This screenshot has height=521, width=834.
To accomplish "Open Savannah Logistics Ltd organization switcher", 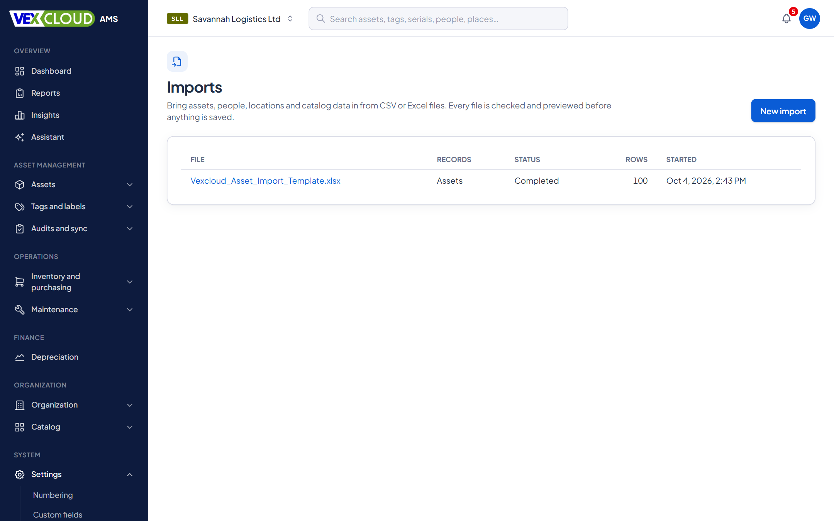I will coord(231,19).
